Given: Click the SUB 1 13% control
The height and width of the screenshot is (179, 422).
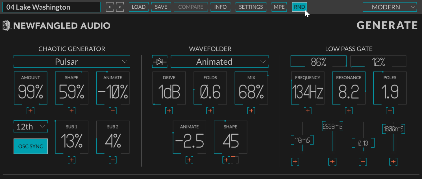Looking at the screenshot, I should 72,137.
